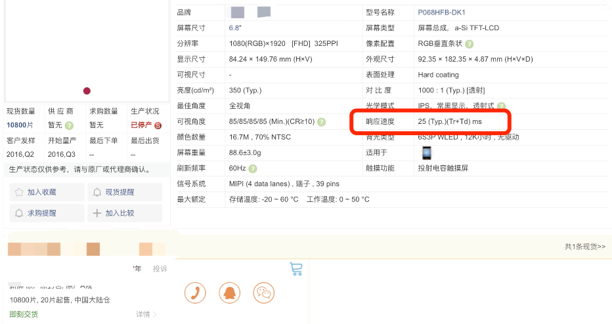Click the 现货提醒 button

click(x=125, y=192)
